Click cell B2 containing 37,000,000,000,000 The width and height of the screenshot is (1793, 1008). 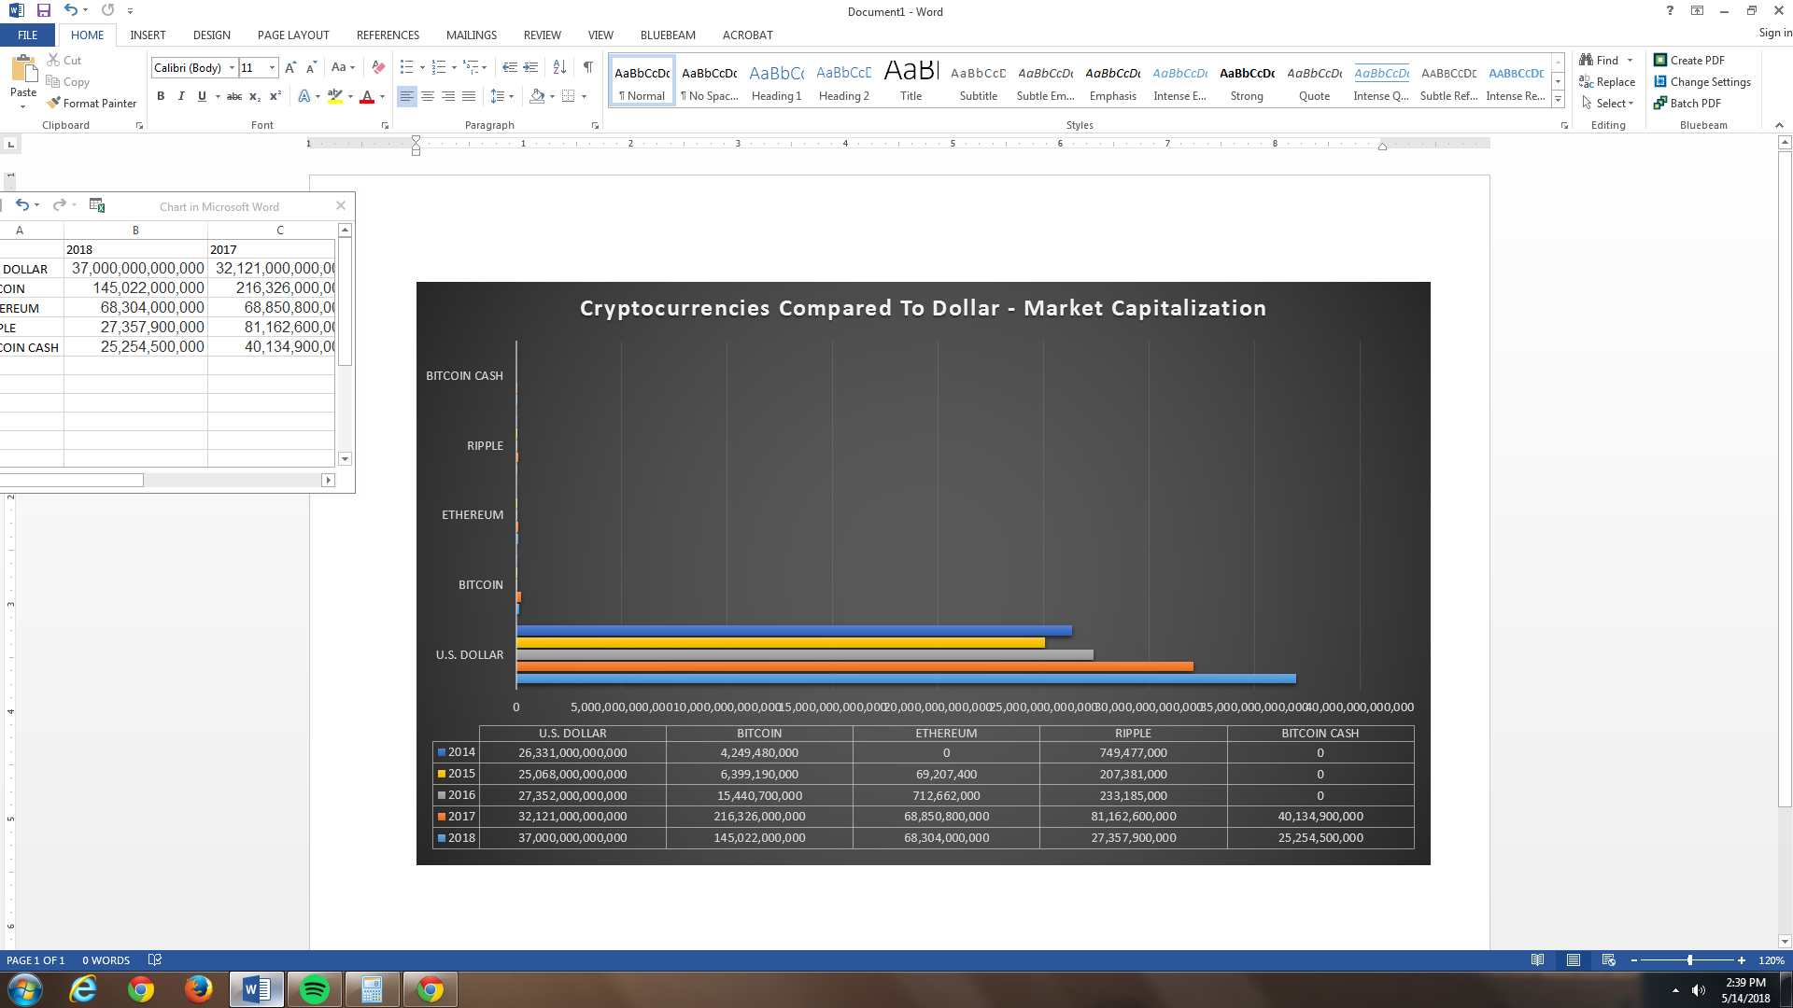tap(136, 269)
